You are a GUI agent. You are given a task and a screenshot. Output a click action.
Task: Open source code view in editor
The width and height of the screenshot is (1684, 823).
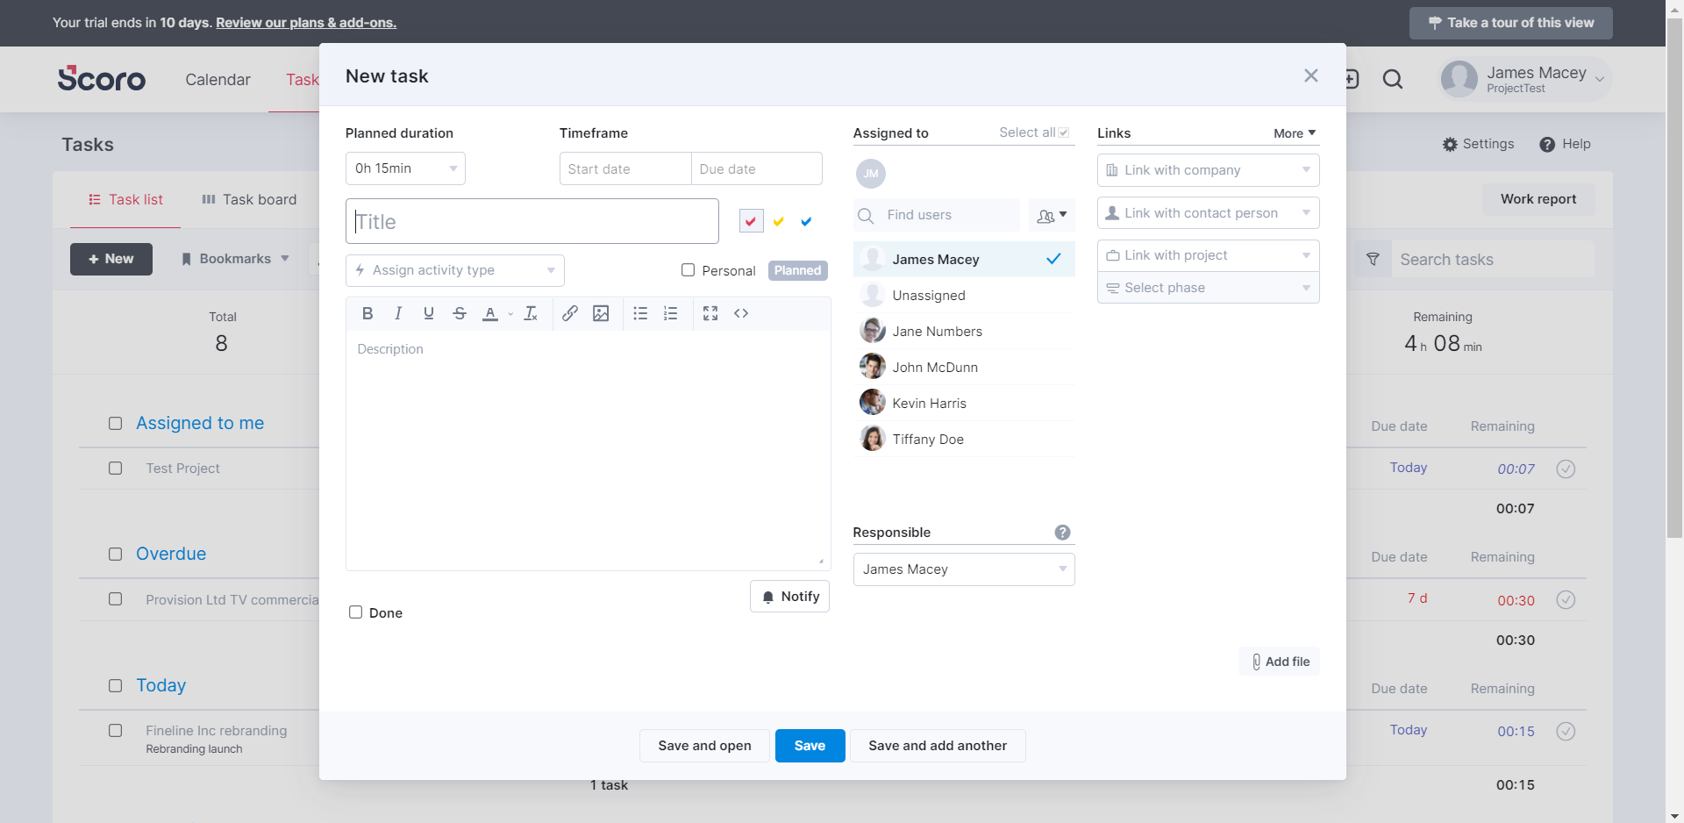[741, 313]
